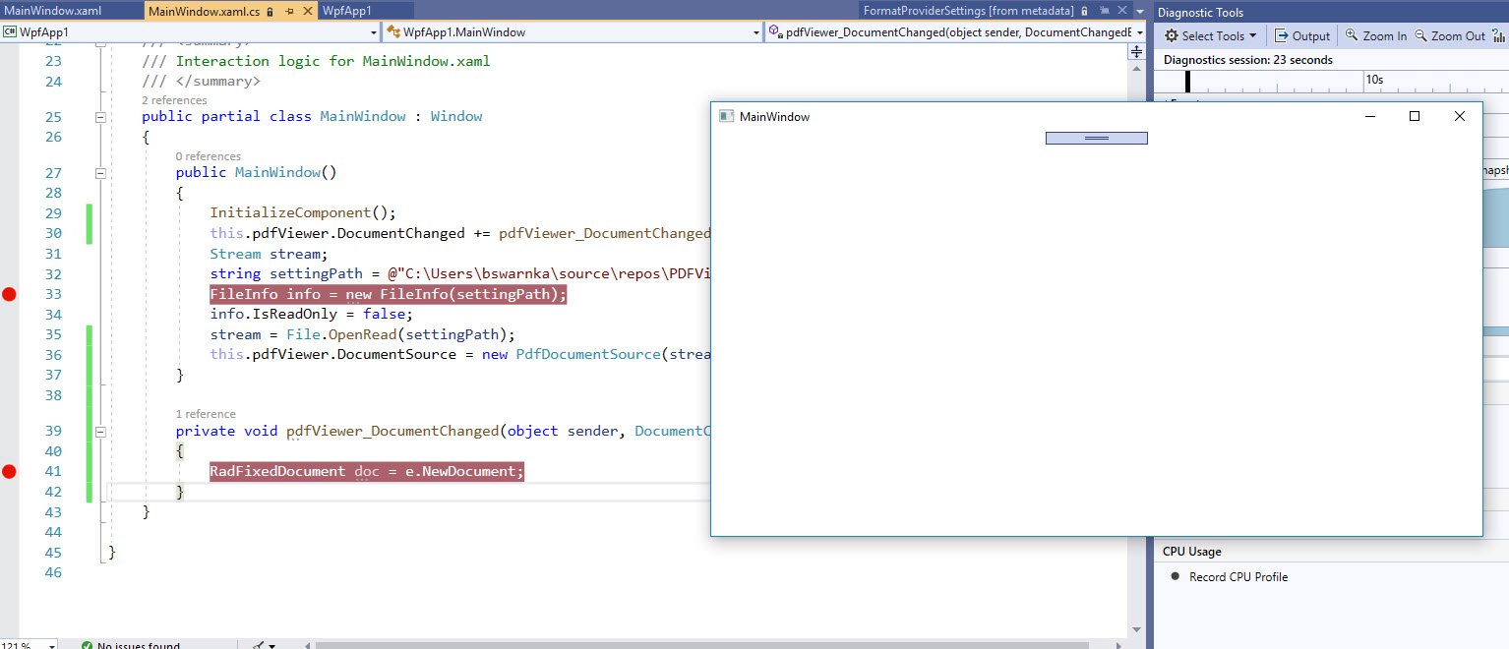Select the MainWindow.xaml.cs tab
This screenshot has width=1509, height=649.
point(204,11)
